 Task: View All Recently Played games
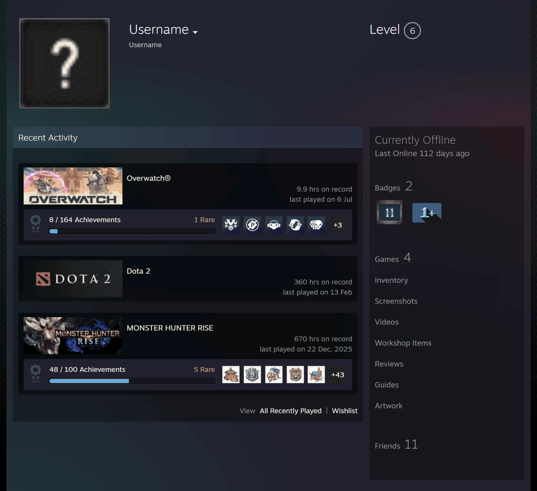click(291, 411)
